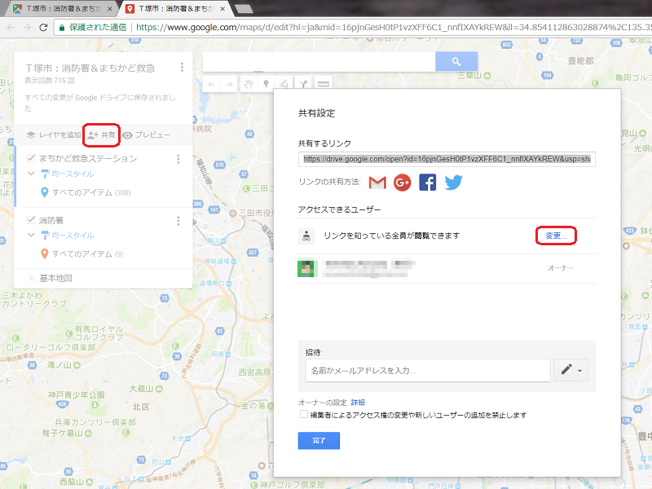Open 均一スタイル for 消防署 layer
Viewport: 652px width, 489px height.
click(x=68, y=236)
